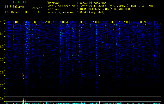Screen dimensions: 164x104
Task: Click the Receiver label
Action: click(x=53, y=9)
